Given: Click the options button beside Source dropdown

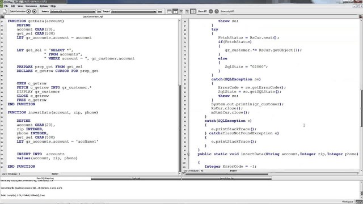Looking at the screenshot, I should (99, 11).
